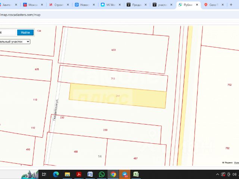This screenshot has width=239, height=179.
Task: Show hidden system tray icons
Action: click(x=217, y=174)
